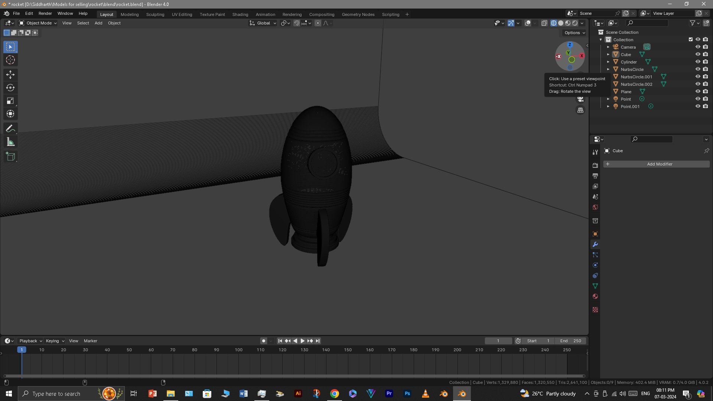Click the timeline Marker menu
This screenshot has height=401, width=713.
(x=91, y=341)
